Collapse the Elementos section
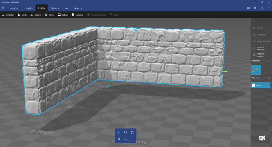The height and width of the screenshot is (147, 272). [x=269, y=62]
